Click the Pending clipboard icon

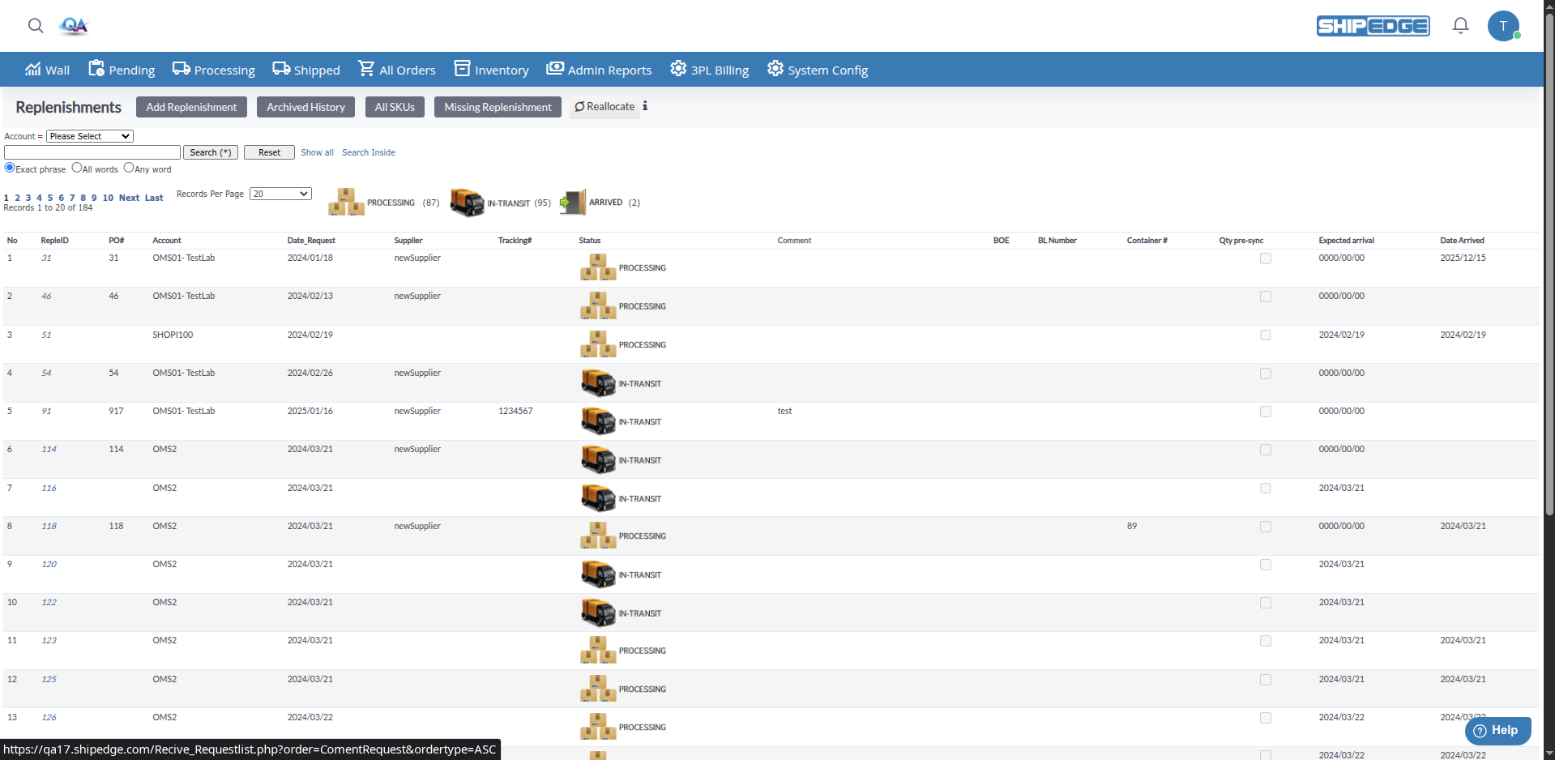coord(96,68)
